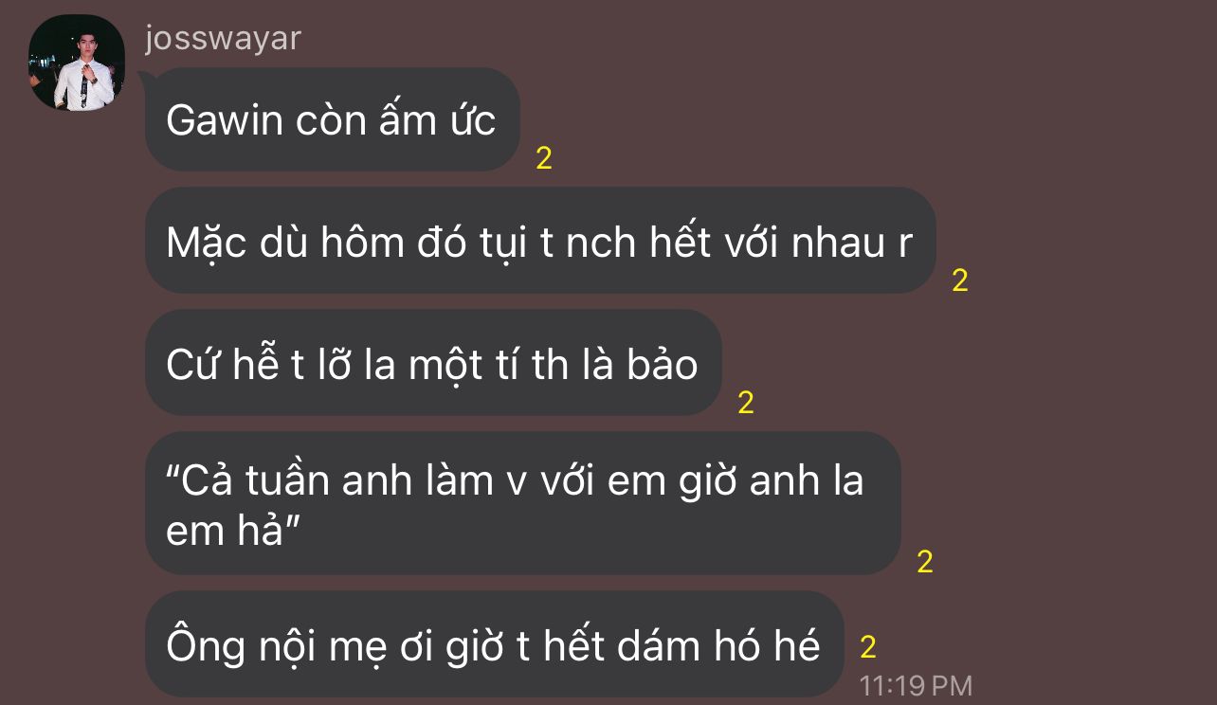This screenshot has width=1217, height=705.
Task: Open the read count 2 after the quoted message
Action: (924, 562)
